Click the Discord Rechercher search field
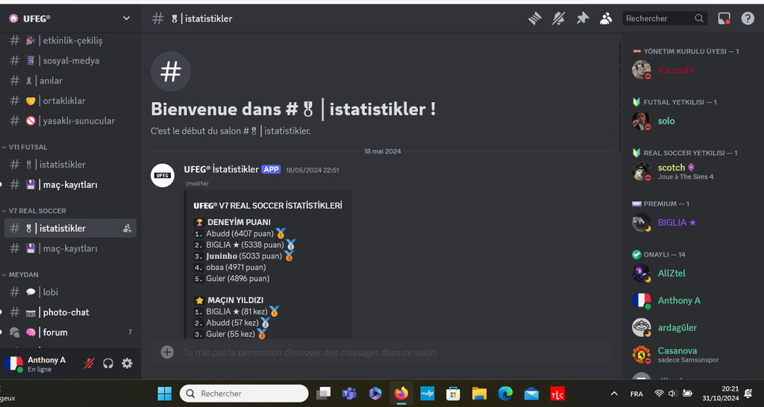The height and width of the screenshot is (407, 764). pyautogui.click(x=658, y=19)
